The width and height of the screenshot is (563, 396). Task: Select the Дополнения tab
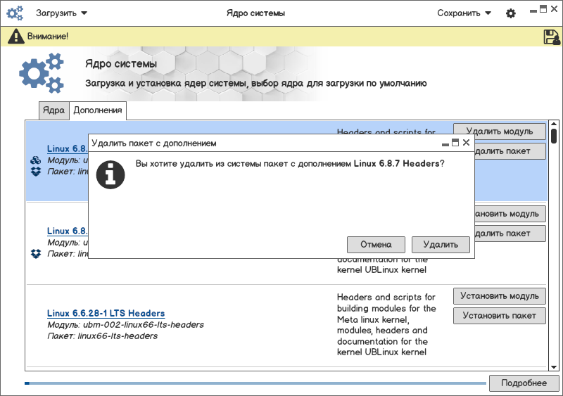[x=98, y=110]
